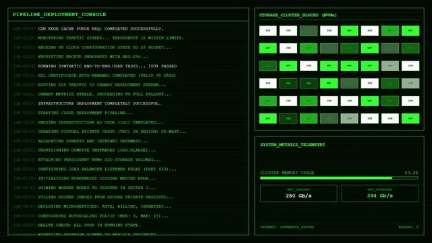Select 'ALLOCATING SUBNETS AND INTERNET GATEWAYS' line
This screenshot has width=432, height=243.
tap(80, 141)
